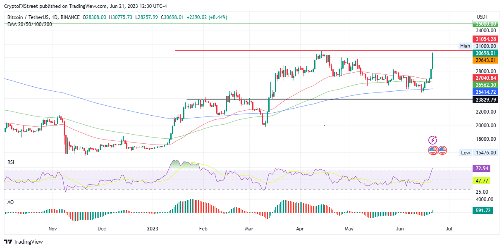The width and height of the screenshot is (504, 249).
Task: Click the leftmost stacked US flag event icon
Action: 433,150
